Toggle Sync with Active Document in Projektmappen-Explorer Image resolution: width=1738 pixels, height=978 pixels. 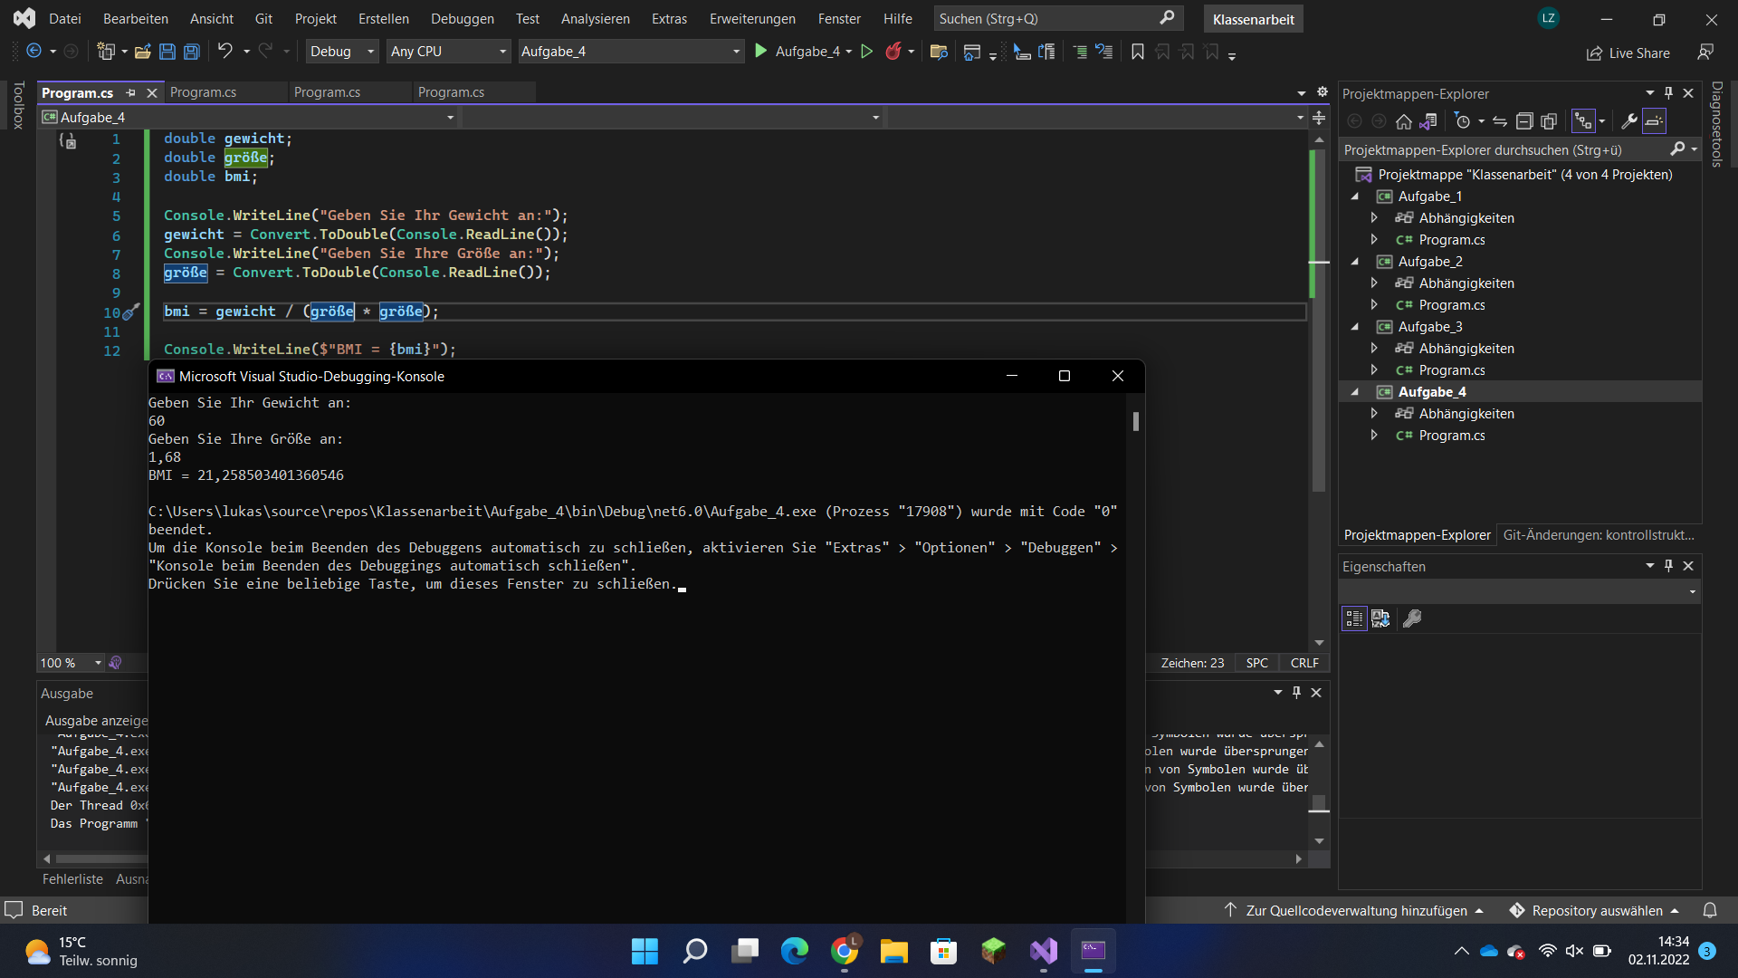pos(1500,121)
